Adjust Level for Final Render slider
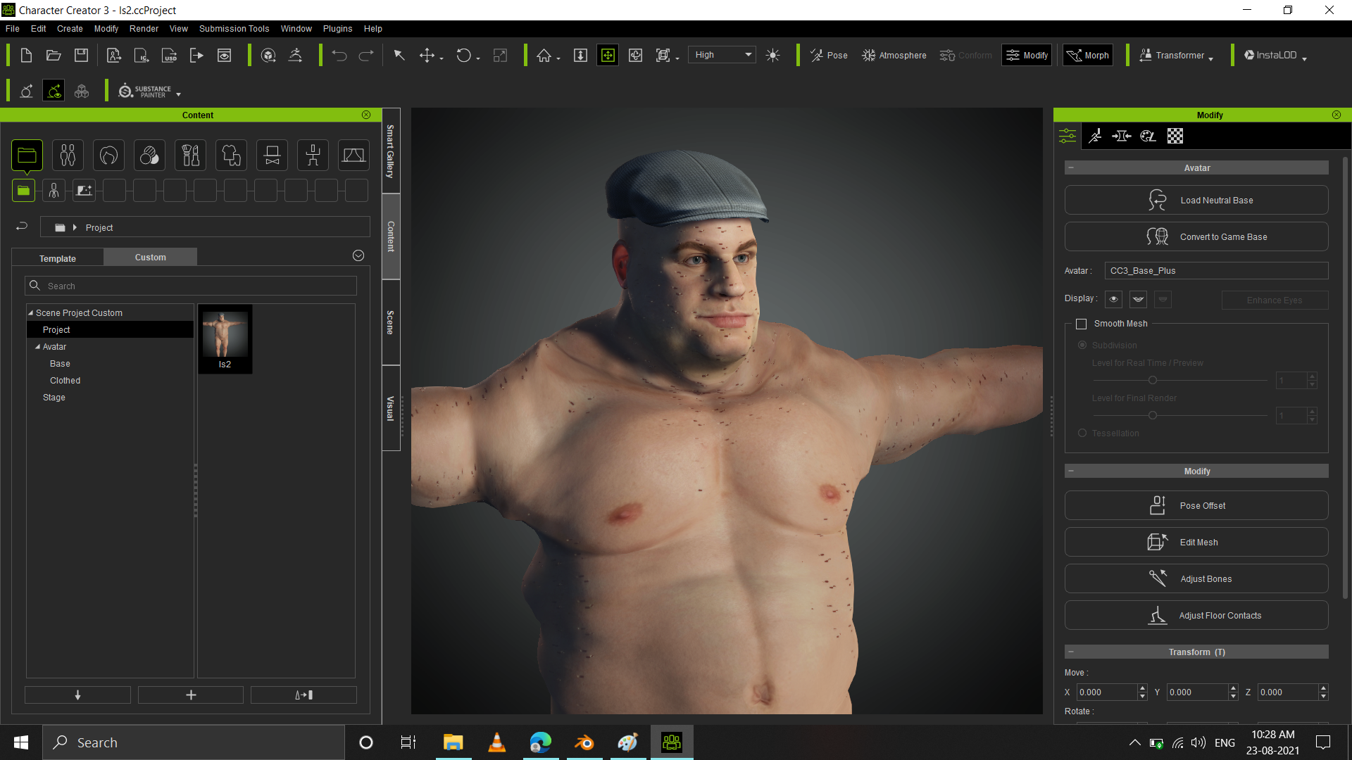This screenshot has width=1352, height=760. 1153,415
